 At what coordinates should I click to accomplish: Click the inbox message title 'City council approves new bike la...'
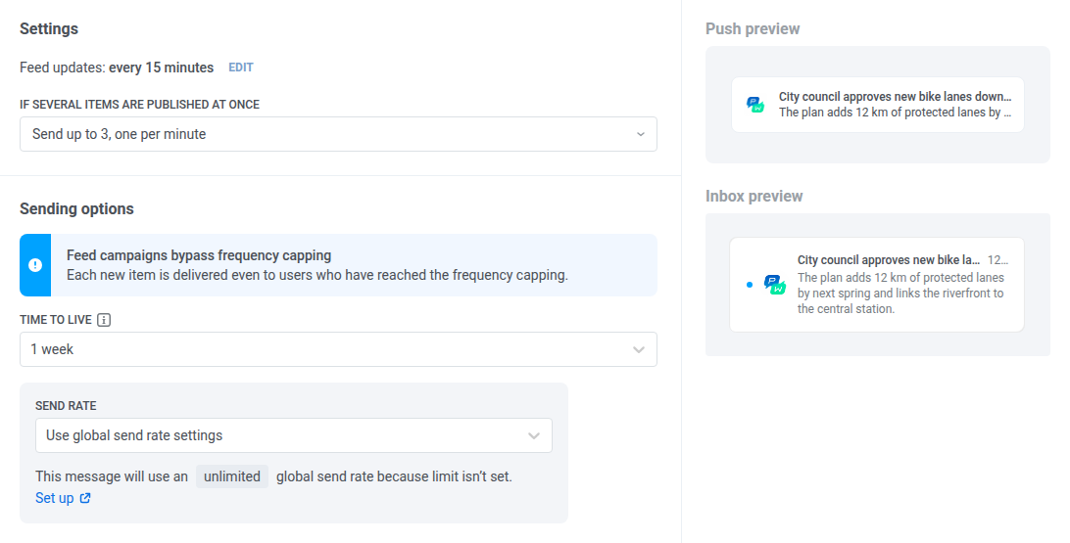tap(889, 260)
